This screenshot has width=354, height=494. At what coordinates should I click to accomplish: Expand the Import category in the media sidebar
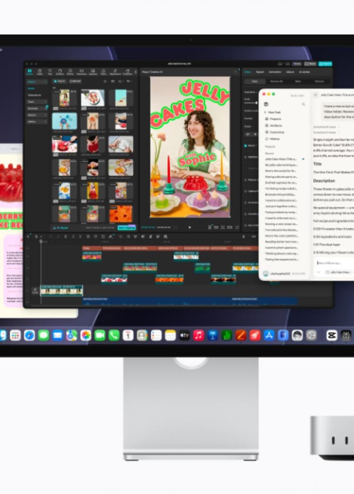[x=37, y=82]
